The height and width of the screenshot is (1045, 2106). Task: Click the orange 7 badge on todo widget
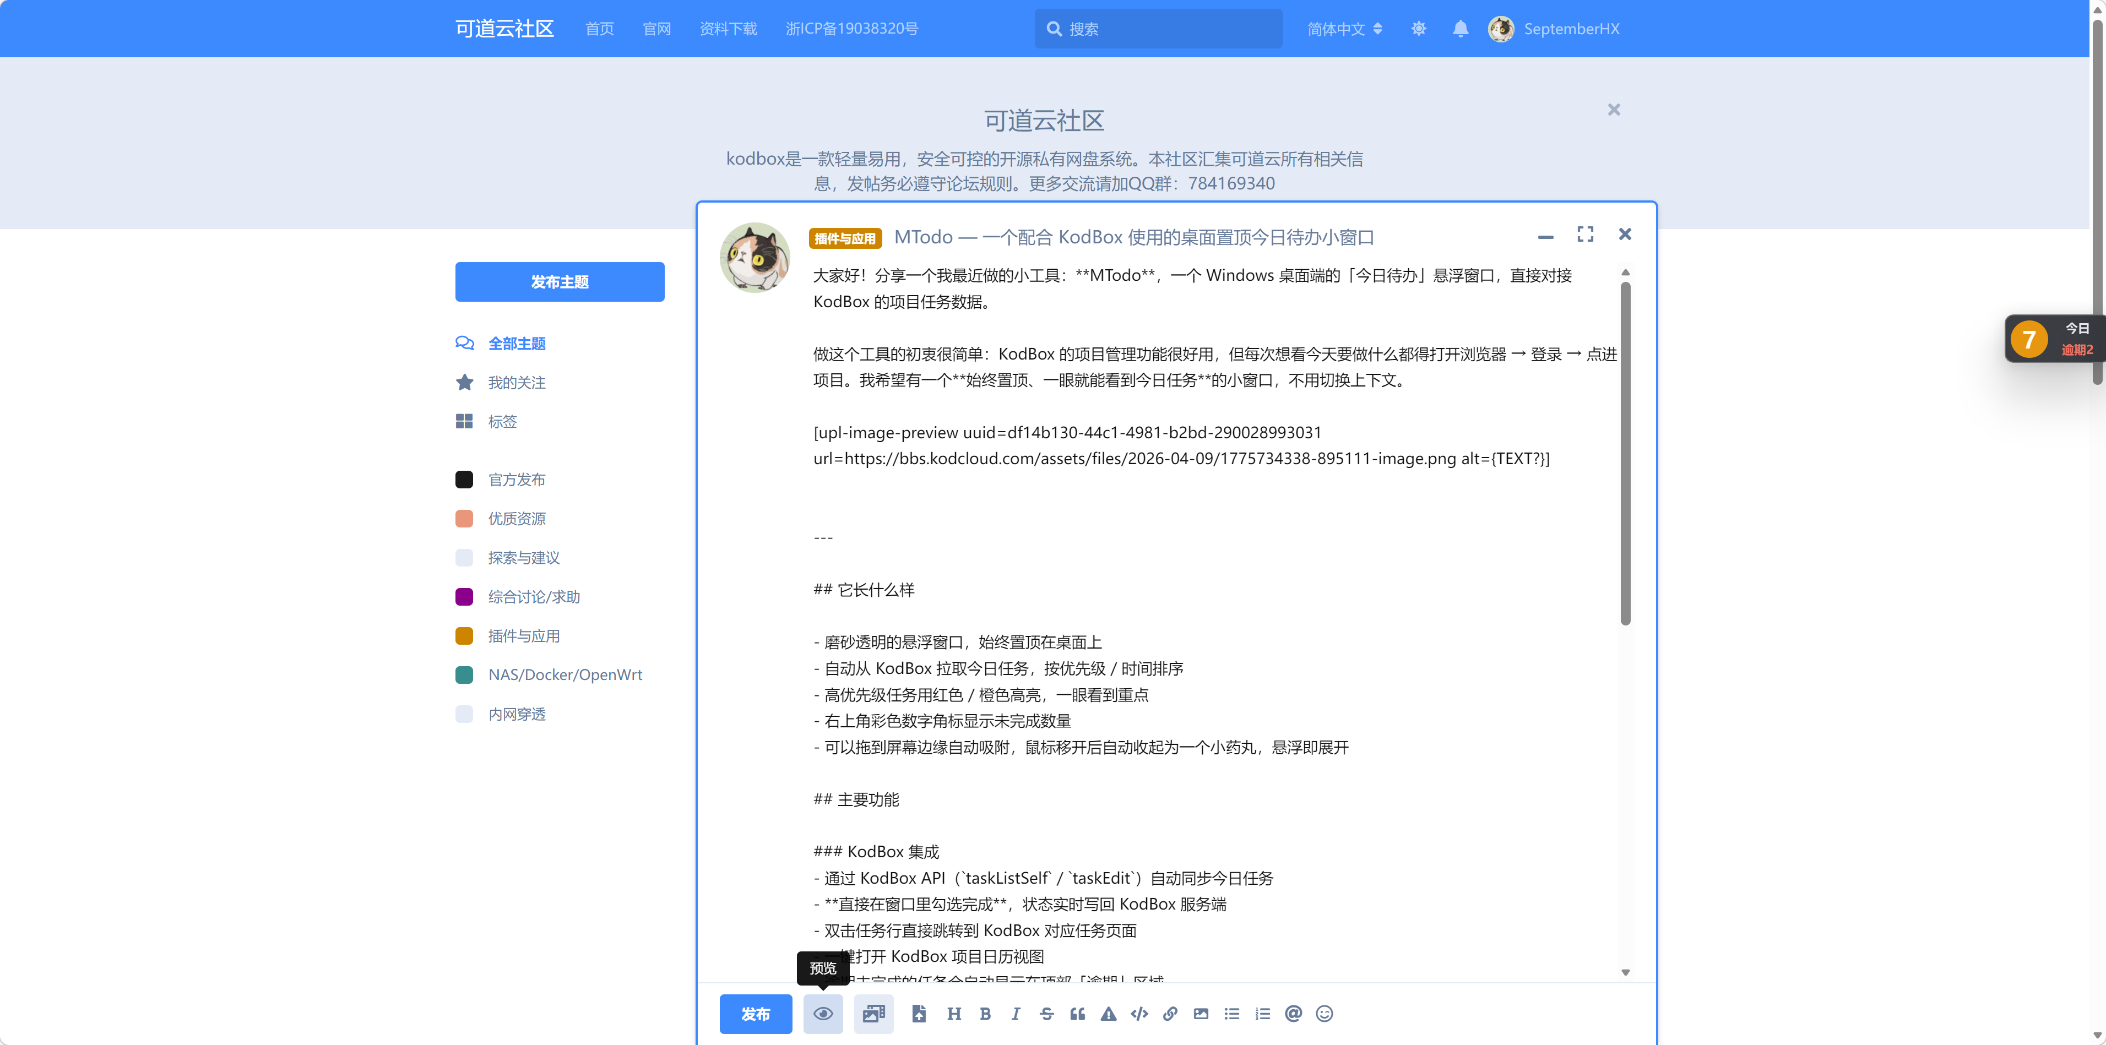tap(2028, 339)
